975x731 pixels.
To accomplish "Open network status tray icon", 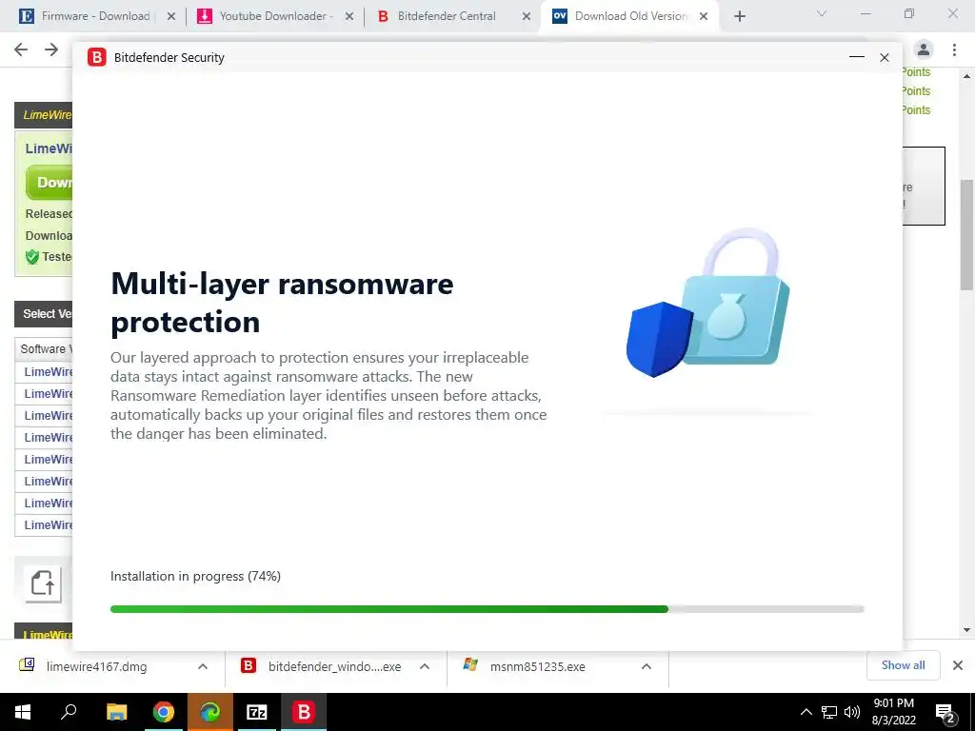I will [x=829, y=712].
